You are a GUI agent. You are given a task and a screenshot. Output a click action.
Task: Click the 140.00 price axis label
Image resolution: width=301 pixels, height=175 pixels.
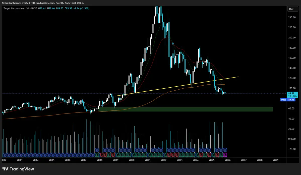tap(292, 68)
